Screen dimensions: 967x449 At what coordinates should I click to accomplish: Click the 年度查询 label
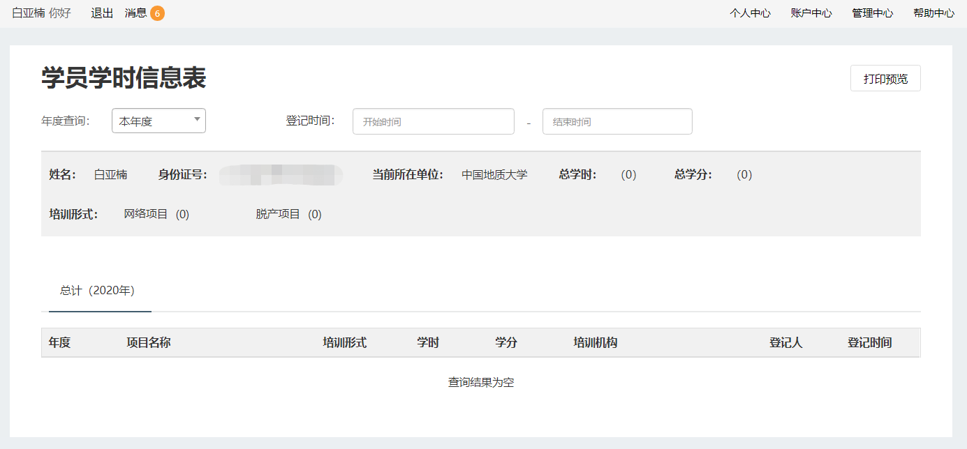coord(66,121)
